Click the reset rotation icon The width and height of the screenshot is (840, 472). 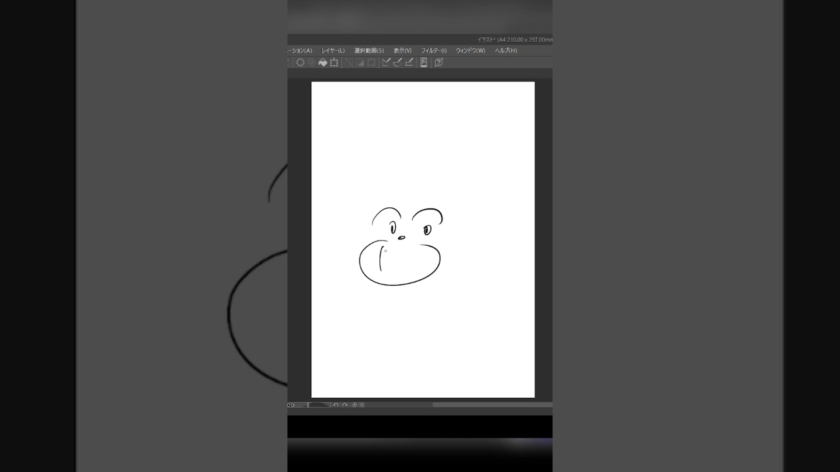click(x=354, y=405)
